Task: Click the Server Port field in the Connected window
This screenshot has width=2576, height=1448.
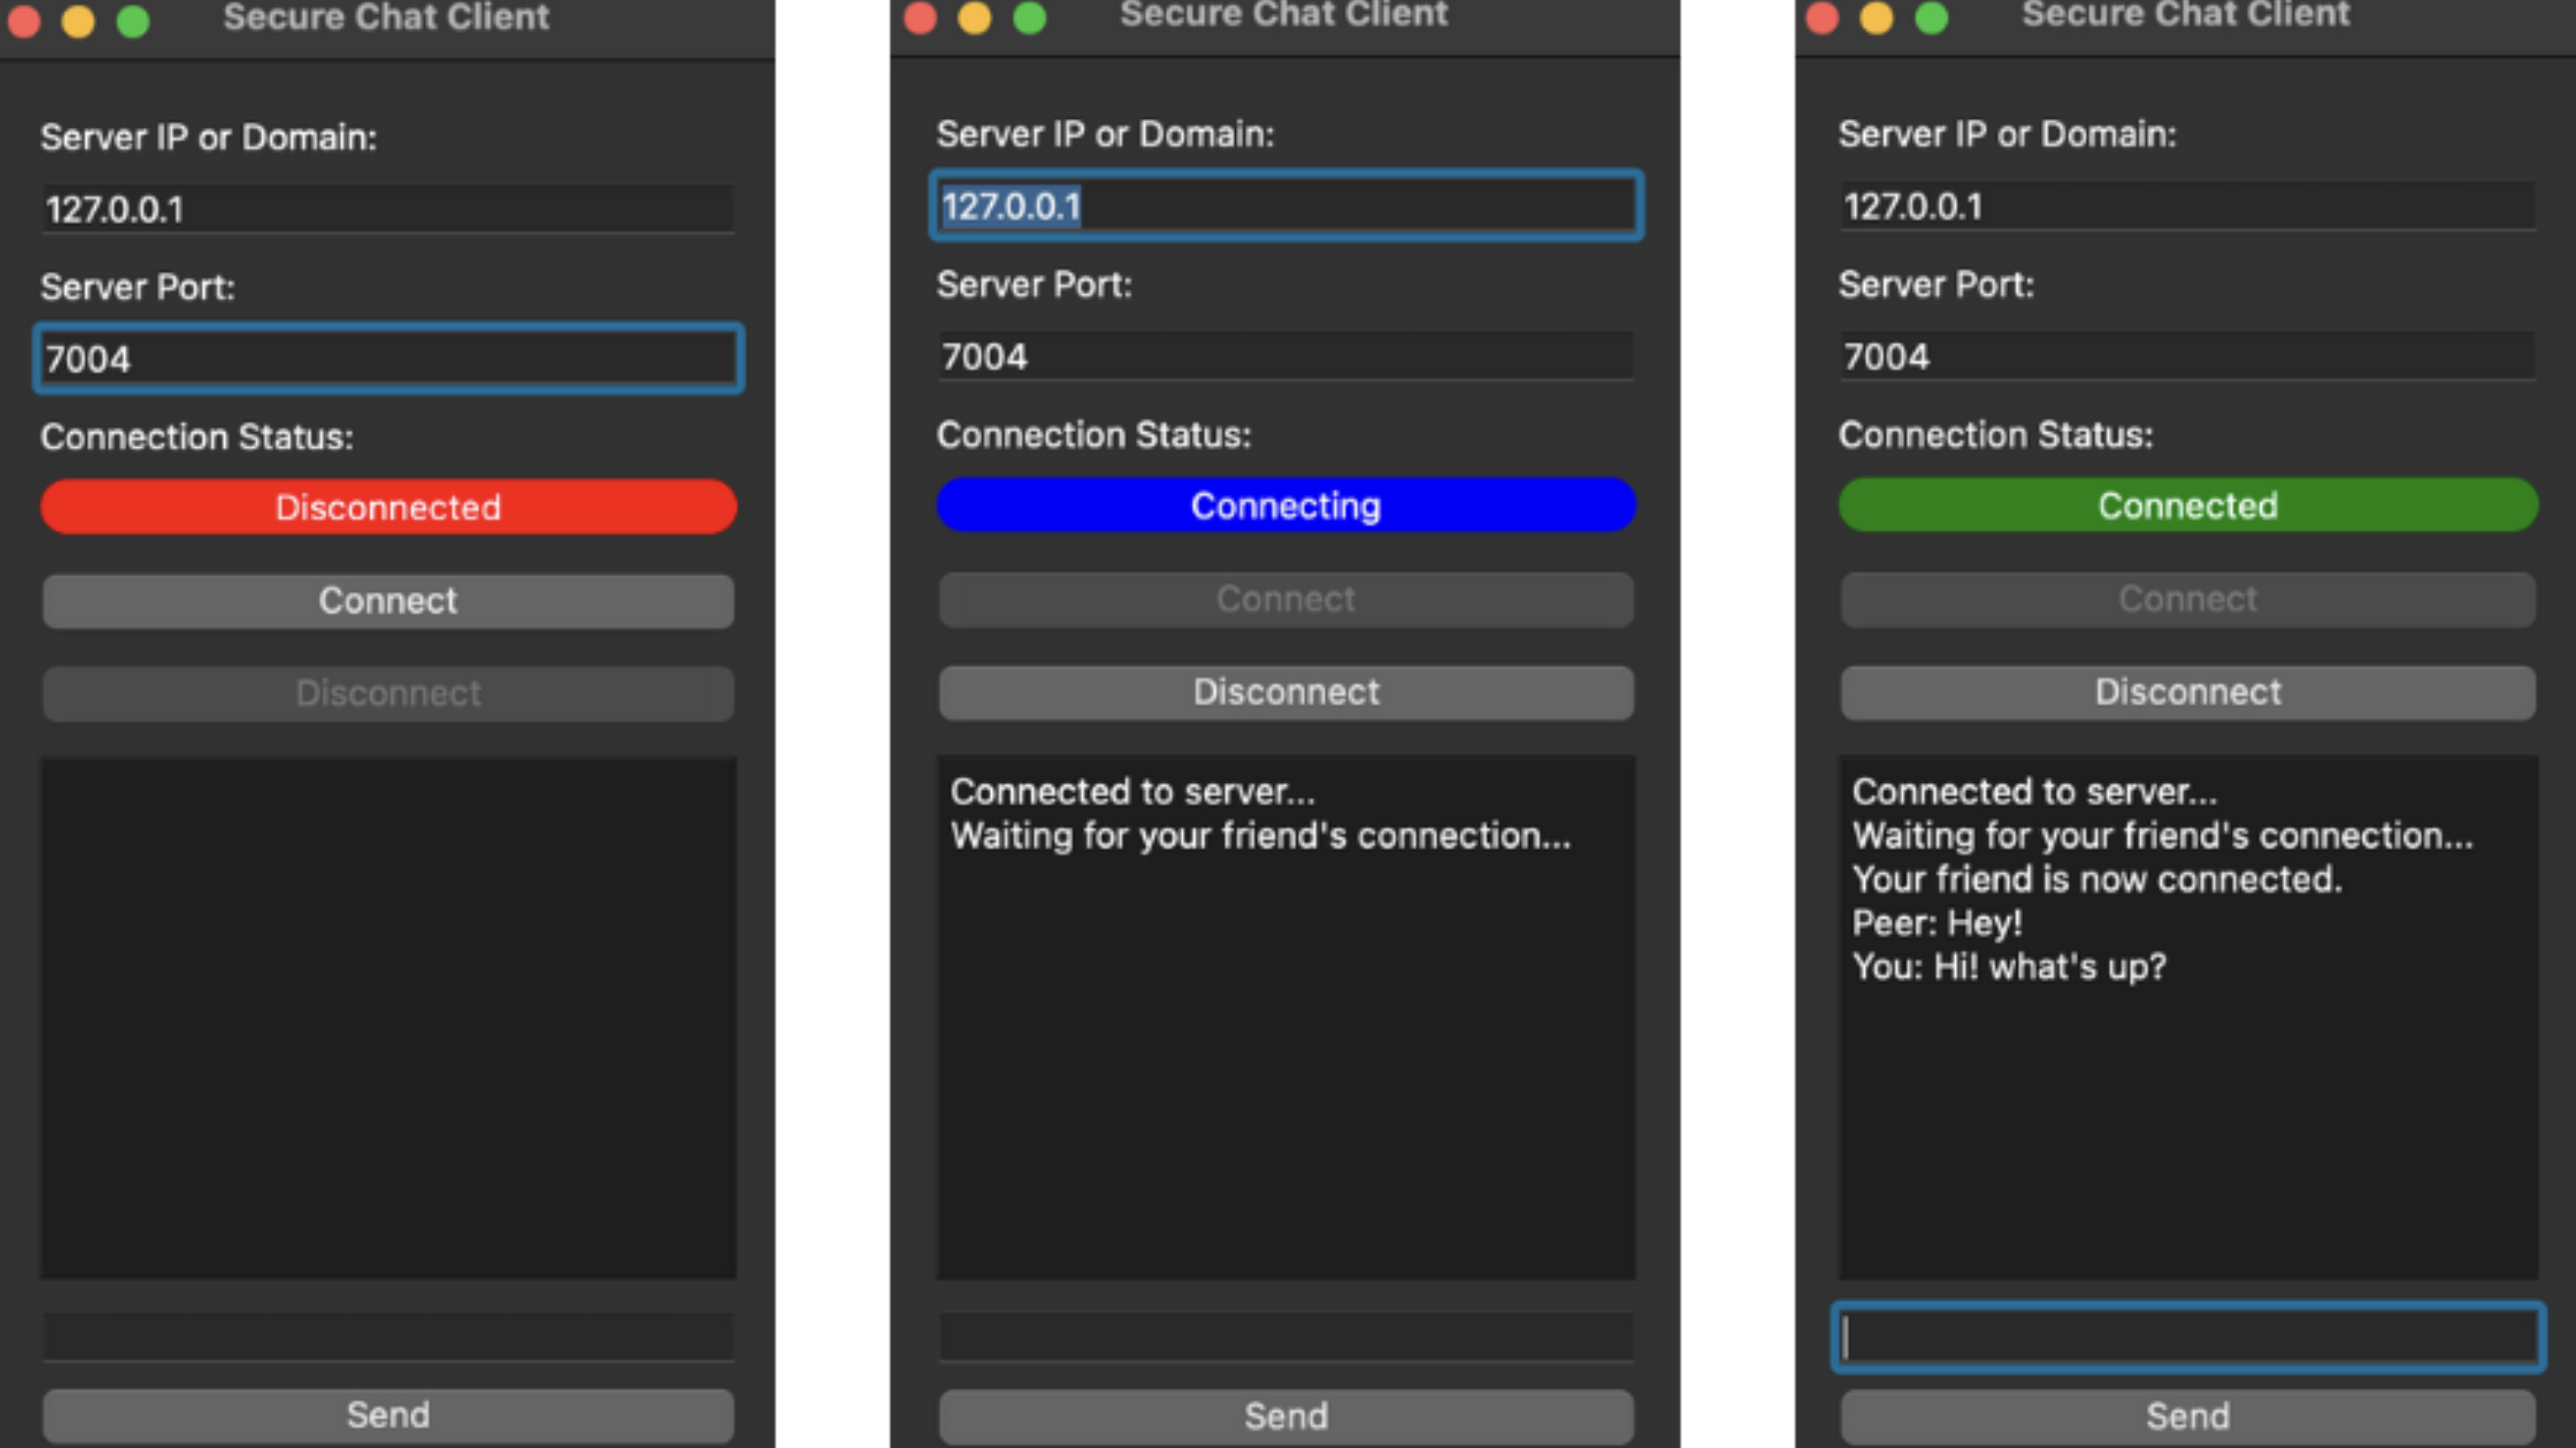Action: pyautogui.click(x=2187, y=356)
